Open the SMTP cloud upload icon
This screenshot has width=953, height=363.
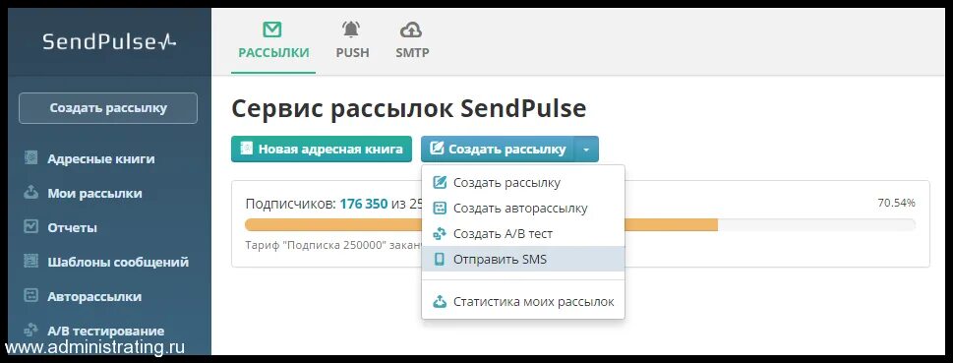(411, 29)
